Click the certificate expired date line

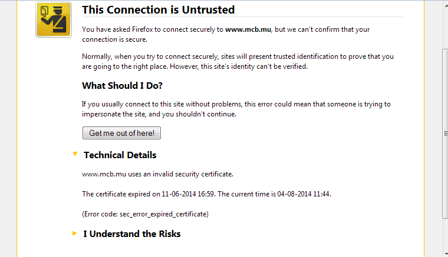[206, 193]
